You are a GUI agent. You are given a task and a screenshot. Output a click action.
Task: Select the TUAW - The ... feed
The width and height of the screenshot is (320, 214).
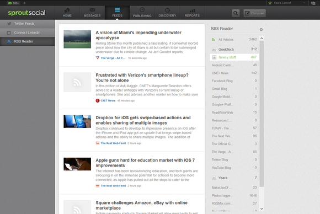coord(234,128)
